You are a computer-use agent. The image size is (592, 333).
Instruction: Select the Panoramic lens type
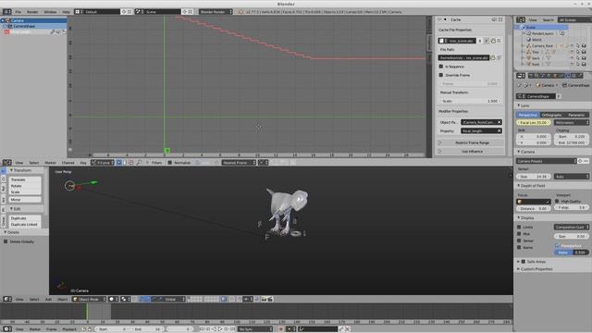click(576, 115)
